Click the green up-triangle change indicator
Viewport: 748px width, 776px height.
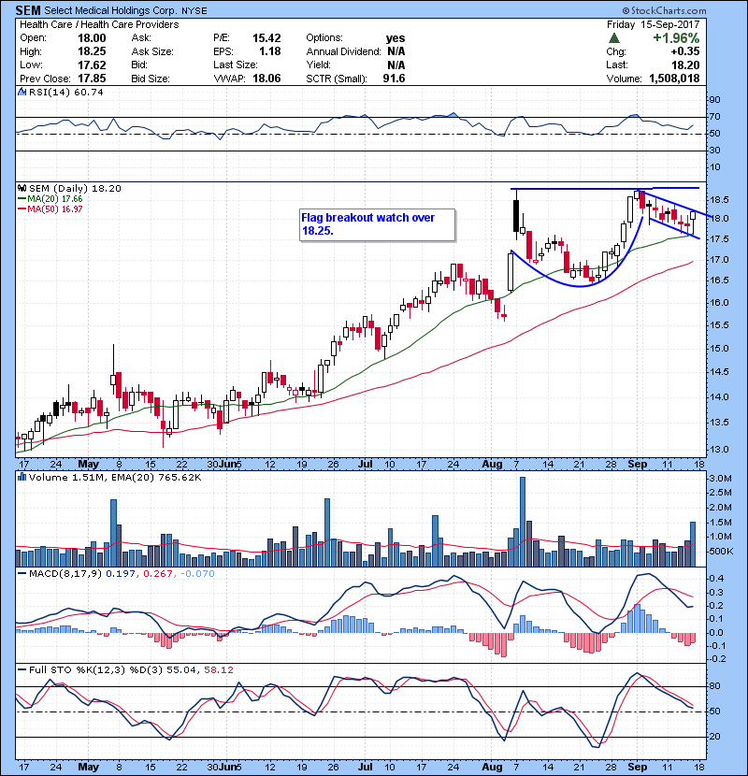click(x=614, y=38)
